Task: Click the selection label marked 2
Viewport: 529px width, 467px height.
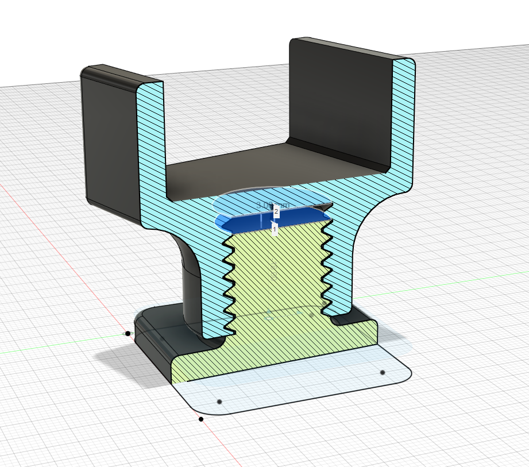Action: (276, 211)
